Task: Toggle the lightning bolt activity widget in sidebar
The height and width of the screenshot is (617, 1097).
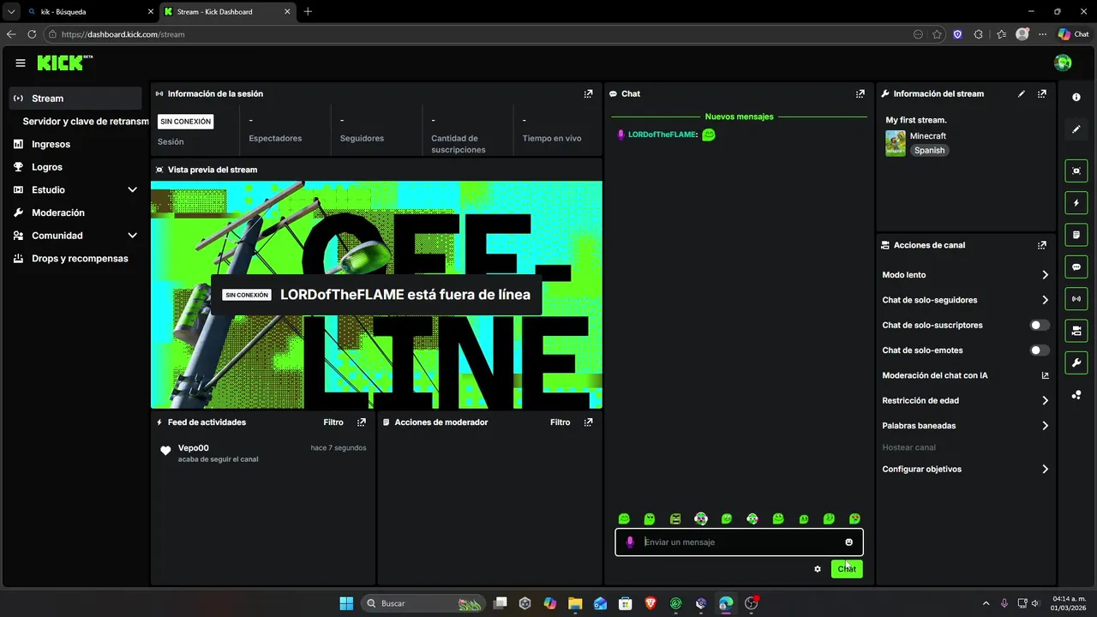Action: pos(1076,203)
